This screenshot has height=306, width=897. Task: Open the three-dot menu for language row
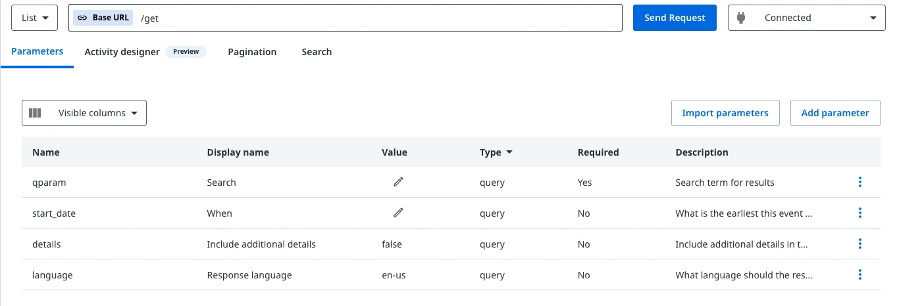(859, 274)
